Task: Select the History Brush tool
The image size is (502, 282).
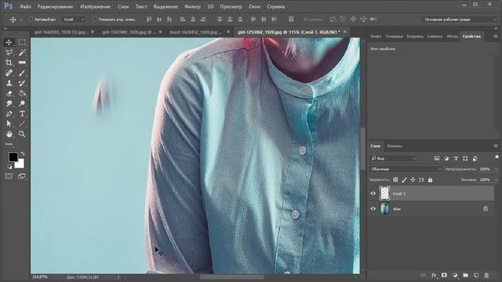Action: pos(22,83)
